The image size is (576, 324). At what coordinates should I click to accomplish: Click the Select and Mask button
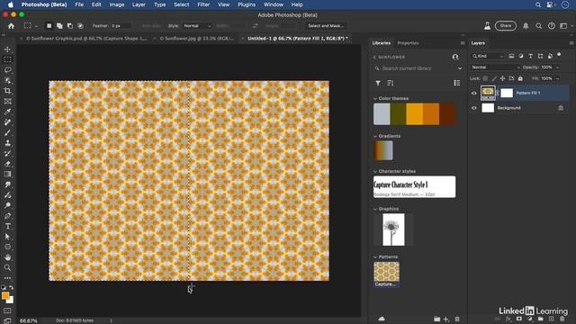pos(326,26)
